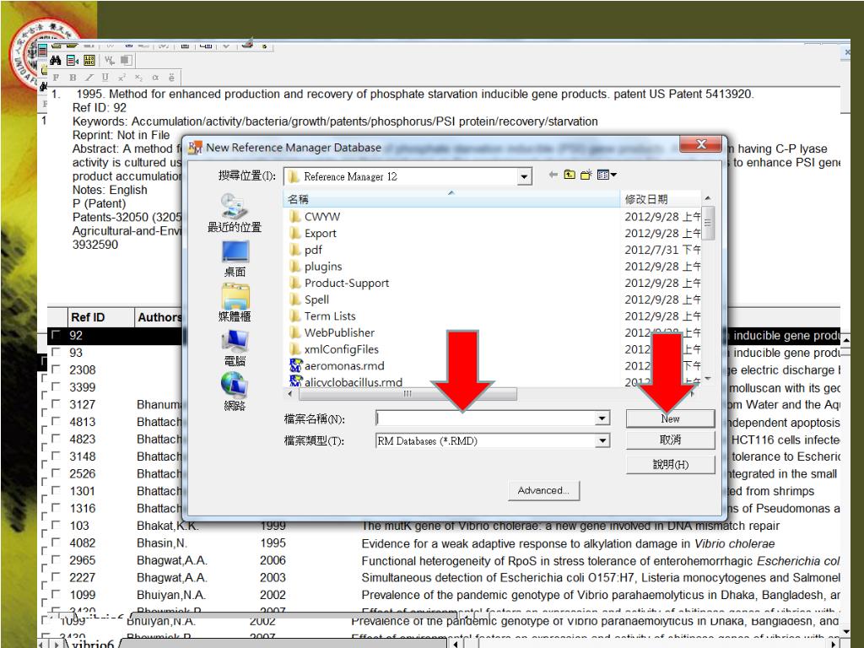Select the Bhasin,N. 1995 reference row
The height and width of the screenshot is (648, 864).
click(x=445, y=543)
